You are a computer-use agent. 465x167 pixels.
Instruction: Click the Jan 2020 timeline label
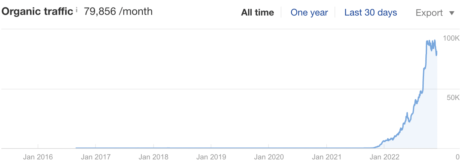coord(269,157)
